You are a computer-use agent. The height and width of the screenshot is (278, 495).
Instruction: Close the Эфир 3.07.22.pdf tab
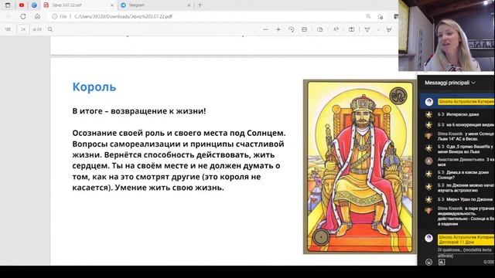(x=111, y=5)
